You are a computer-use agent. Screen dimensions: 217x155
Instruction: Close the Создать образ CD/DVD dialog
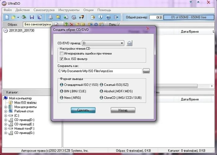pos(148,29)
